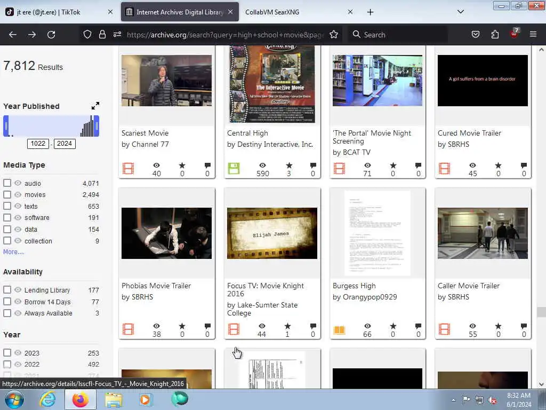Check the Borrow 14 Days filter

pos(7,301)
